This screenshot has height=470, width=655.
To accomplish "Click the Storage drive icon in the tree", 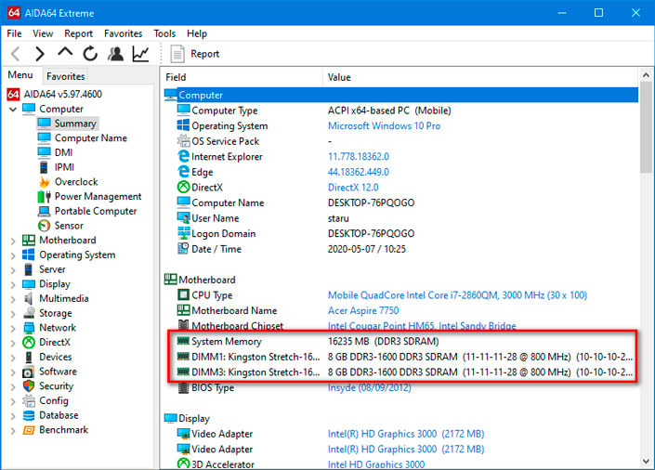I will pos(29,313).
